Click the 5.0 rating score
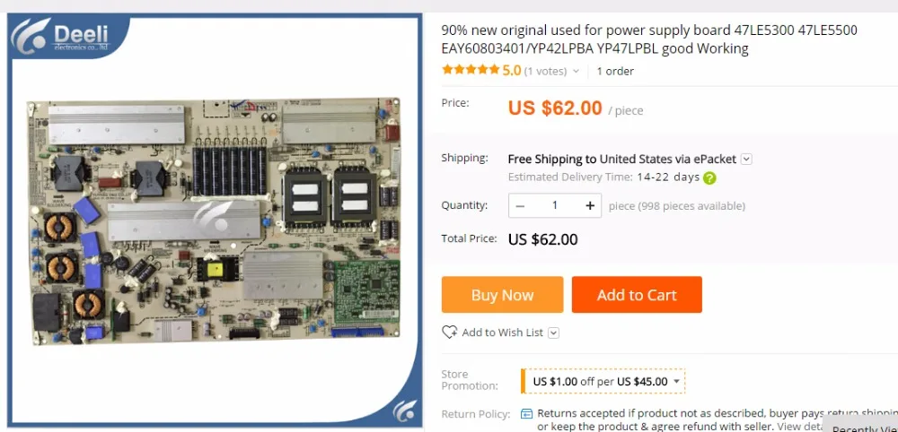898x432 pixels. [512, 70]
